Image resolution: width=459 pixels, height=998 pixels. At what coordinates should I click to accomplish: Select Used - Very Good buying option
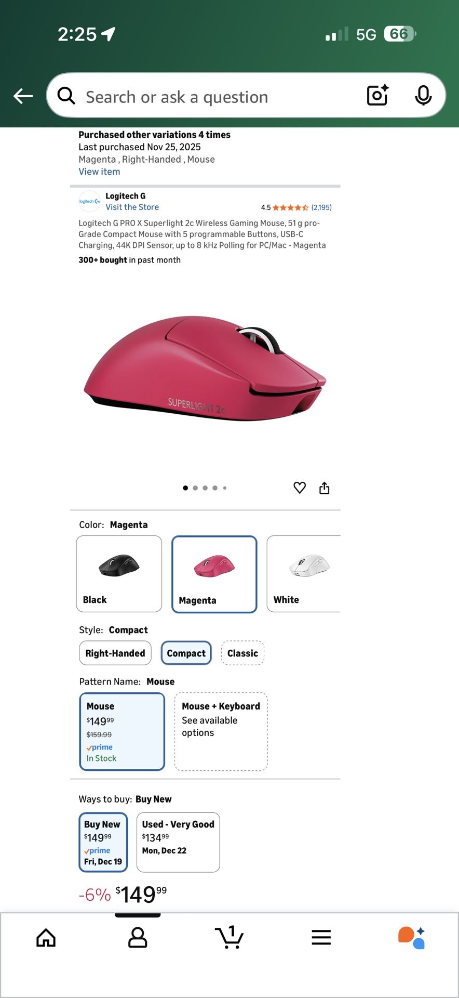(x=178, y=842)
